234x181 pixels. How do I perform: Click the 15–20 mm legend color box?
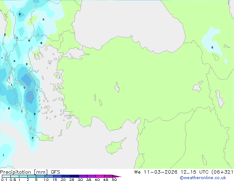pyautogui.click(x=58, y=176)
